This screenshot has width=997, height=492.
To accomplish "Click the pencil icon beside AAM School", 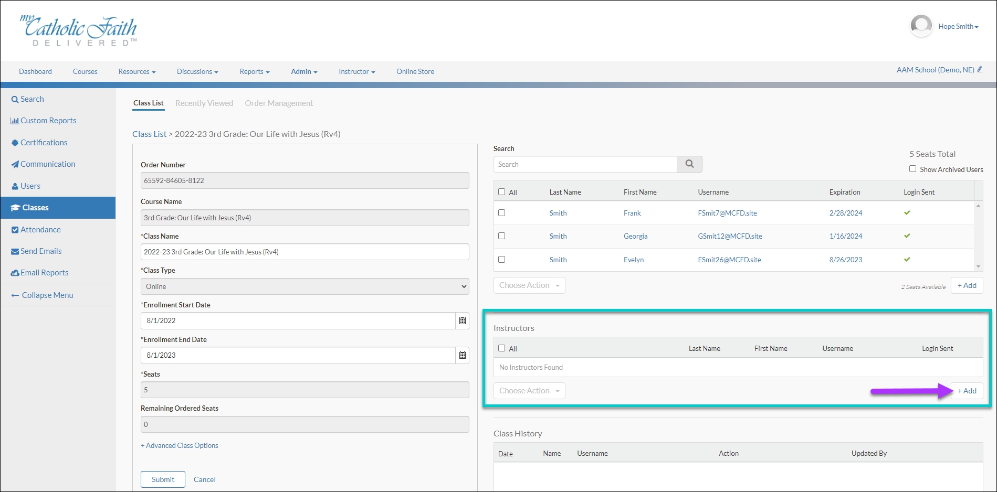I will coord(980,69).
